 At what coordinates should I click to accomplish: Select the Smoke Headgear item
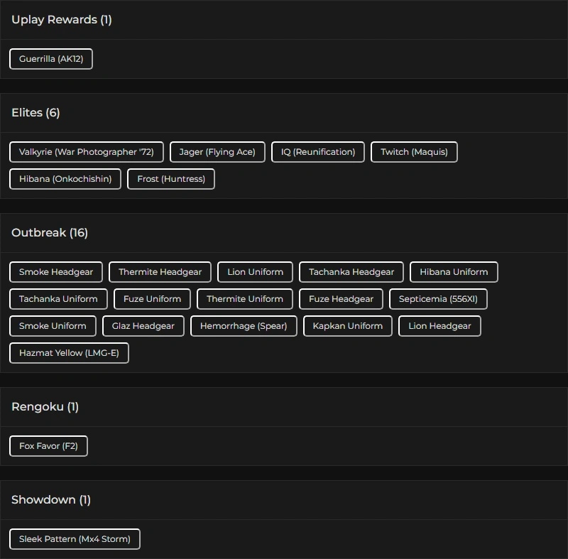(56, 272)
